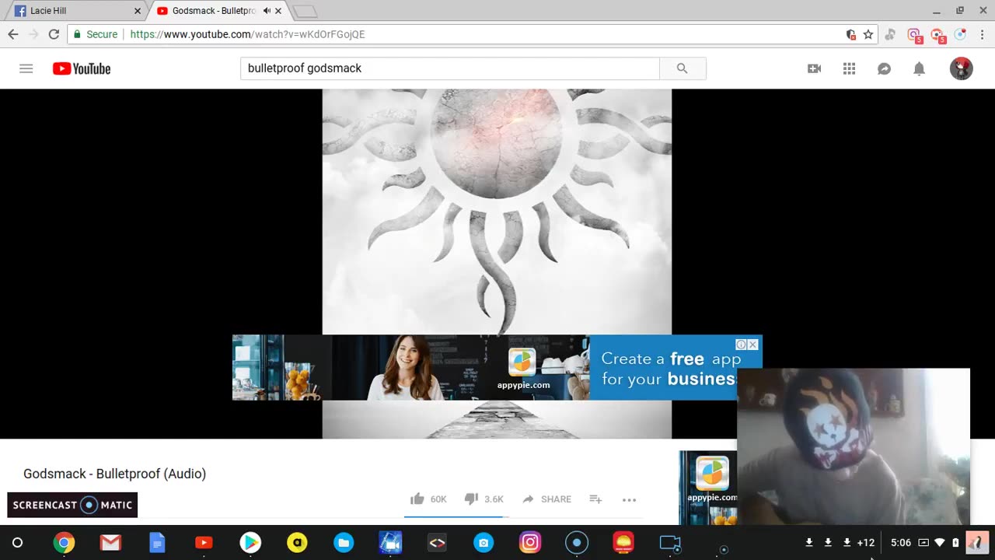Add video to a playlist

coord(595,499)
